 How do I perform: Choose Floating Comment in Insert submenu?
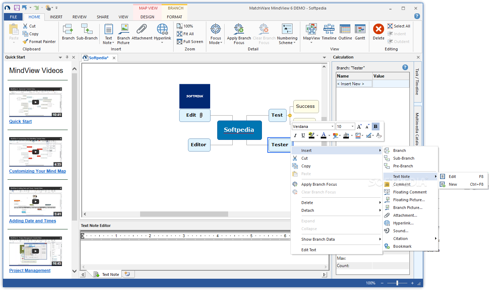(x=410, y=192)
